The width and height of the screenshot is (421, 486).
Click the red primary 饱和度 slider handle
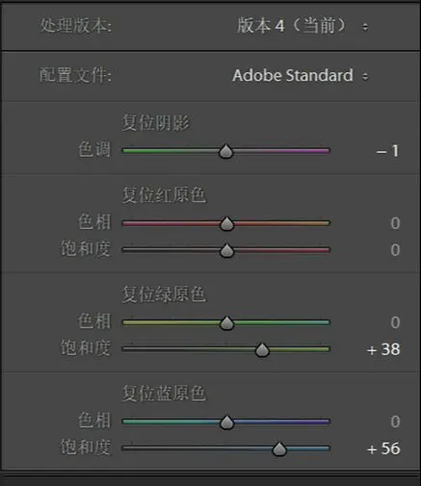(226, 250)
